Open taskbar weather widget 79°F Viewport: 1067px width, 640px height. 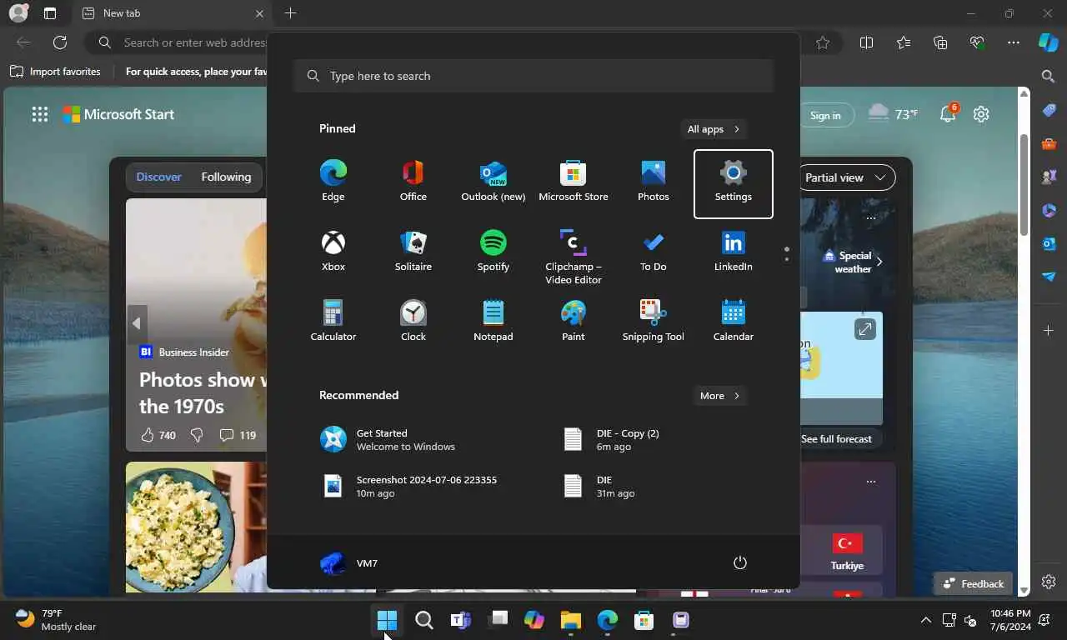[57, 620]
